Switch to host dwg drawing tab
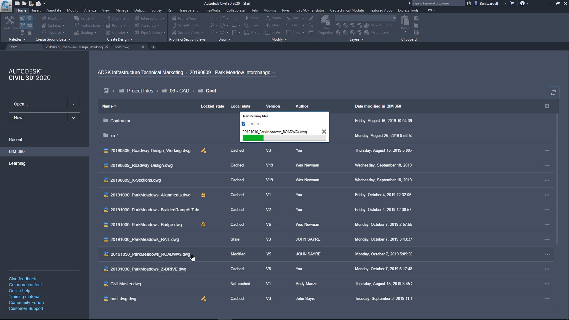 pyautogui.click(x=122, y=47)
